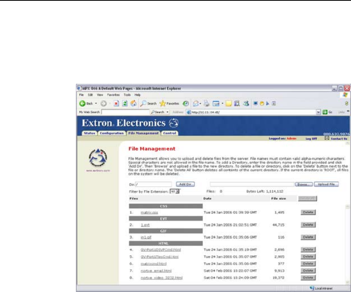Click Extron globe logo in blue header
The image size is (351, 292).
pos(174,123)
